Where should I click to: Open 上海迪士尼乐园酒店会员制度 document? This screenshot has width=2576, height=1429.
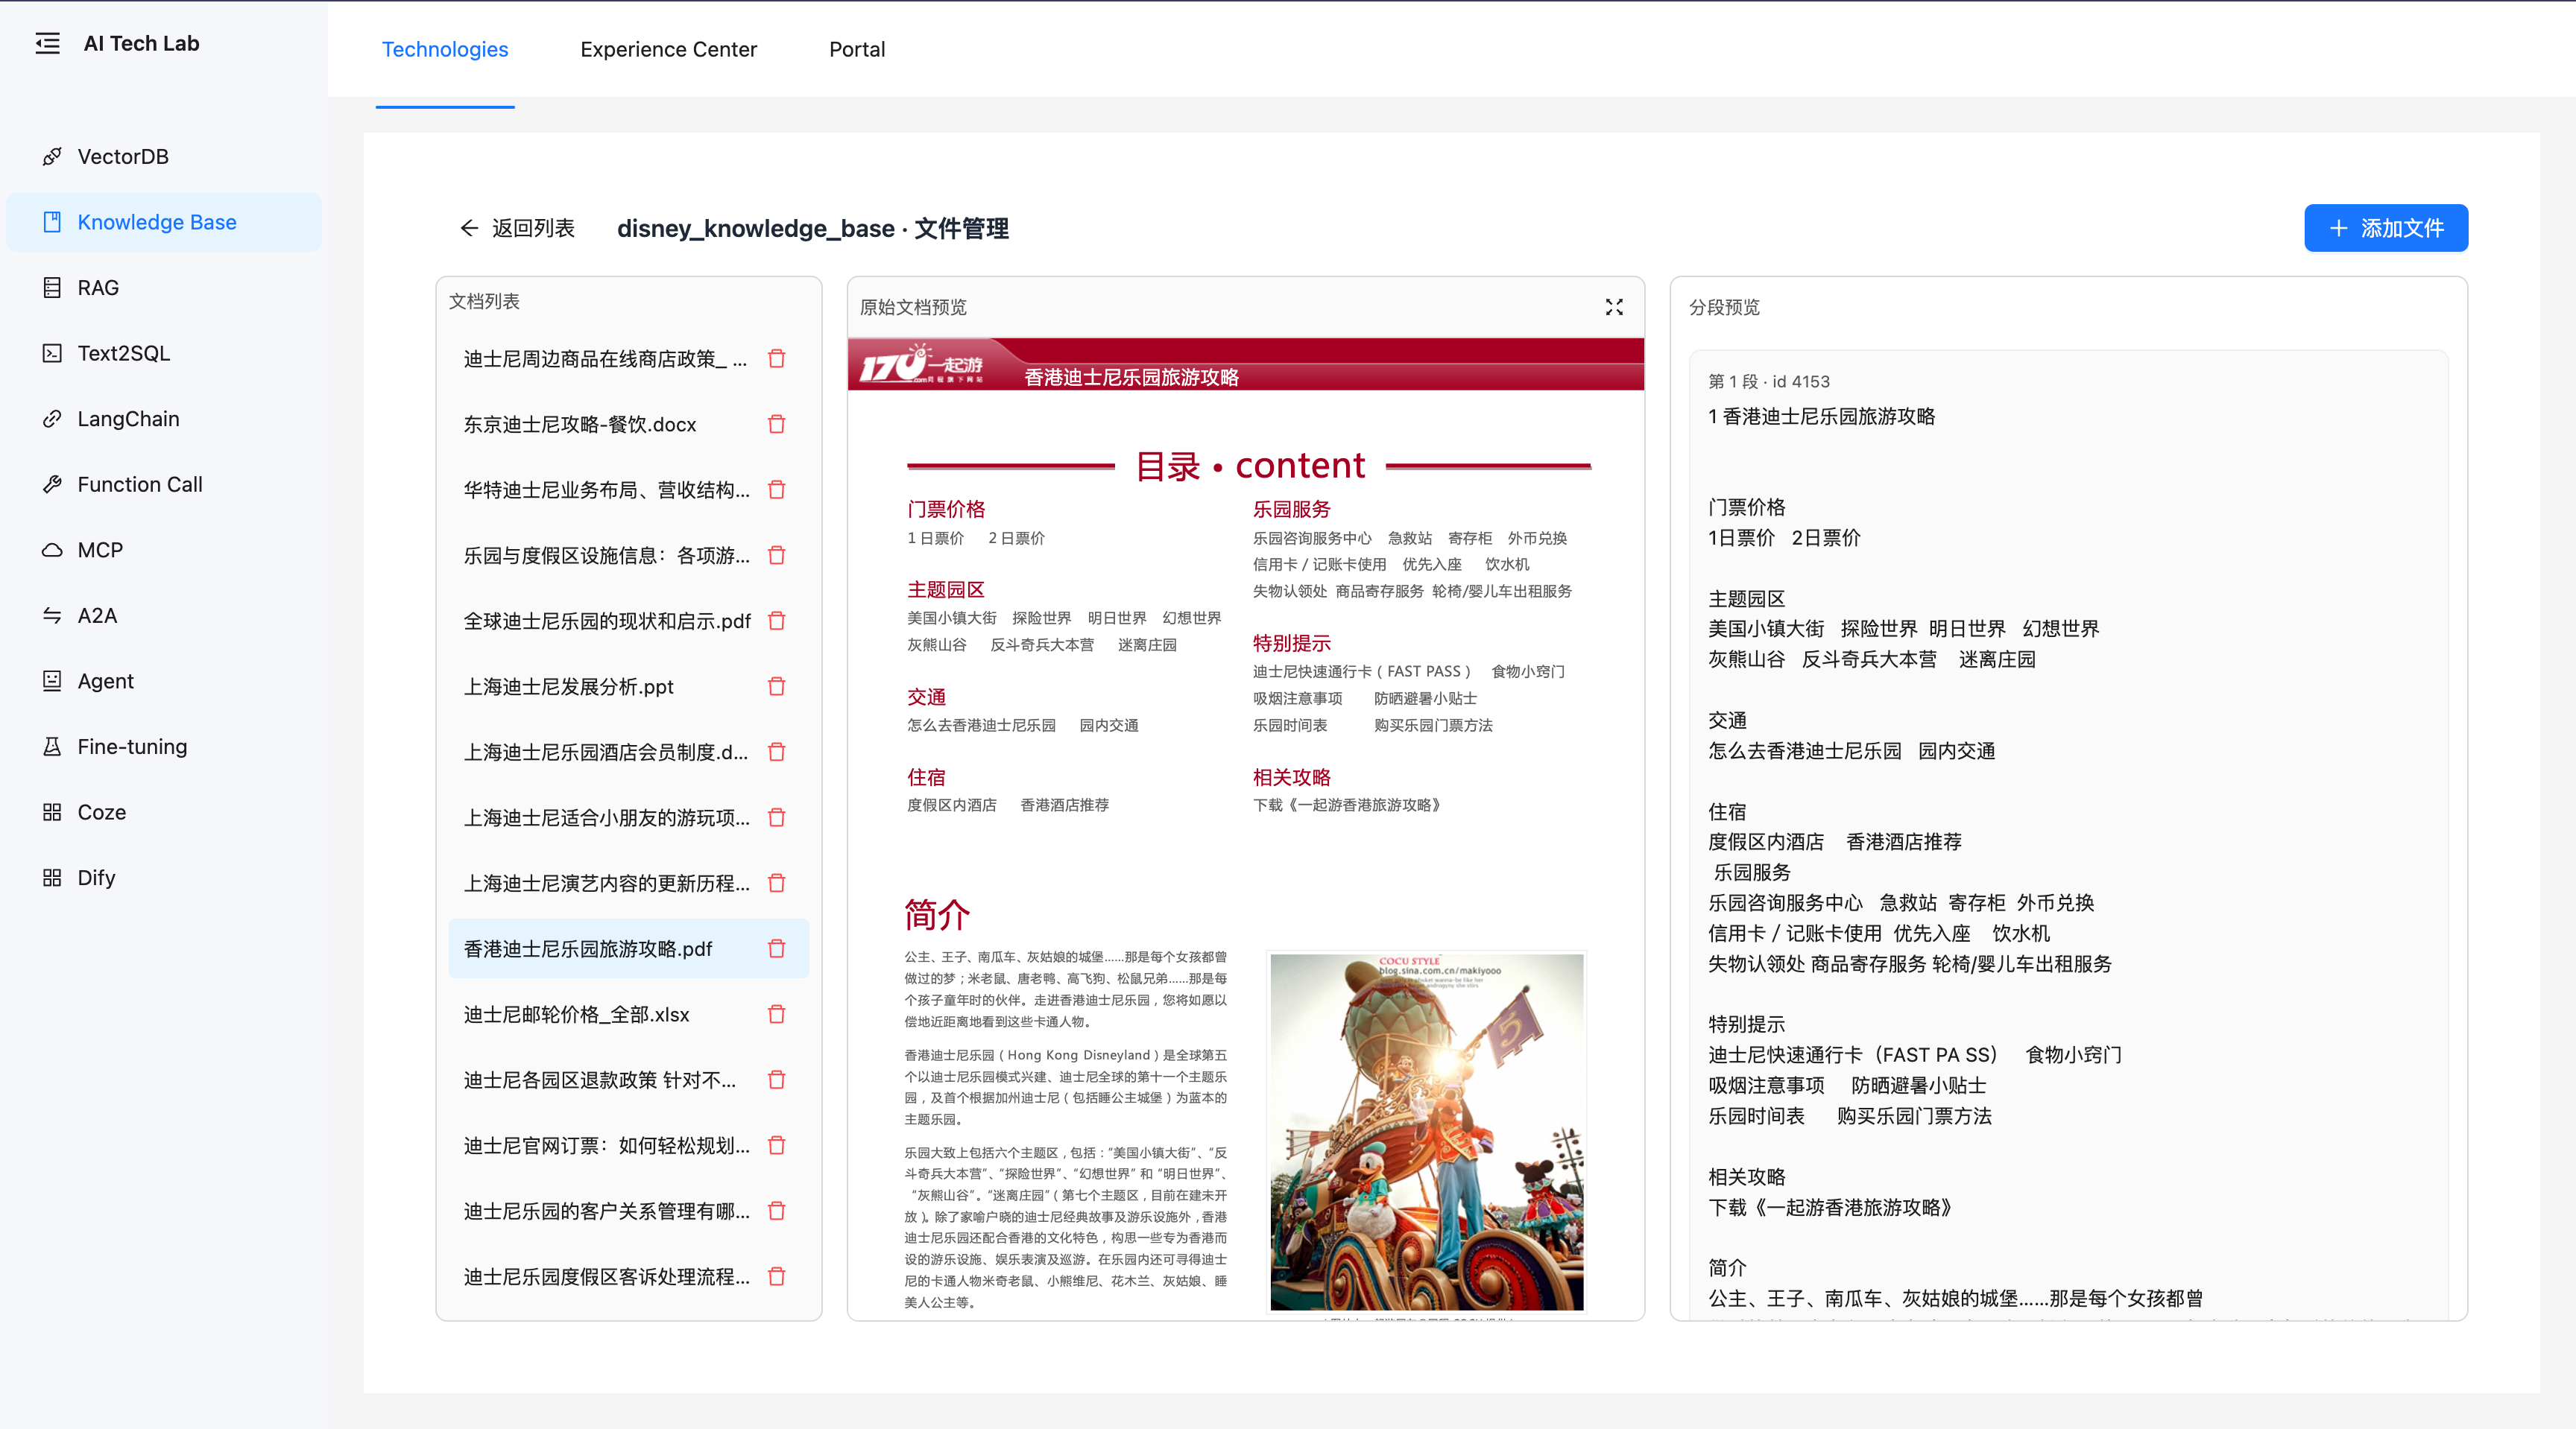pyautogui.click(x=606, y=752)
